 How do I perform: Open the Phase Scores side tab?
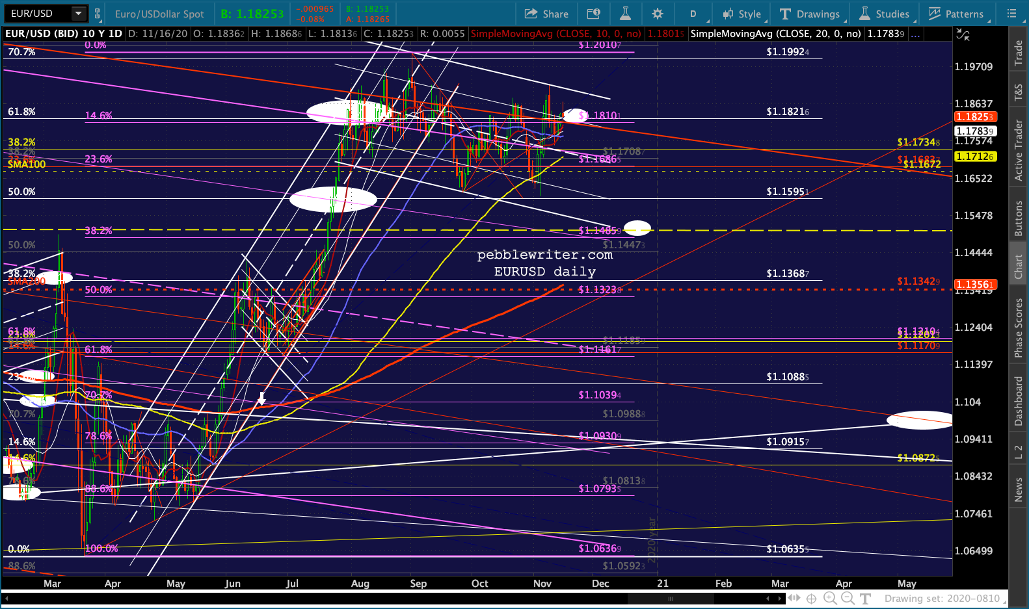(1019, 328)
